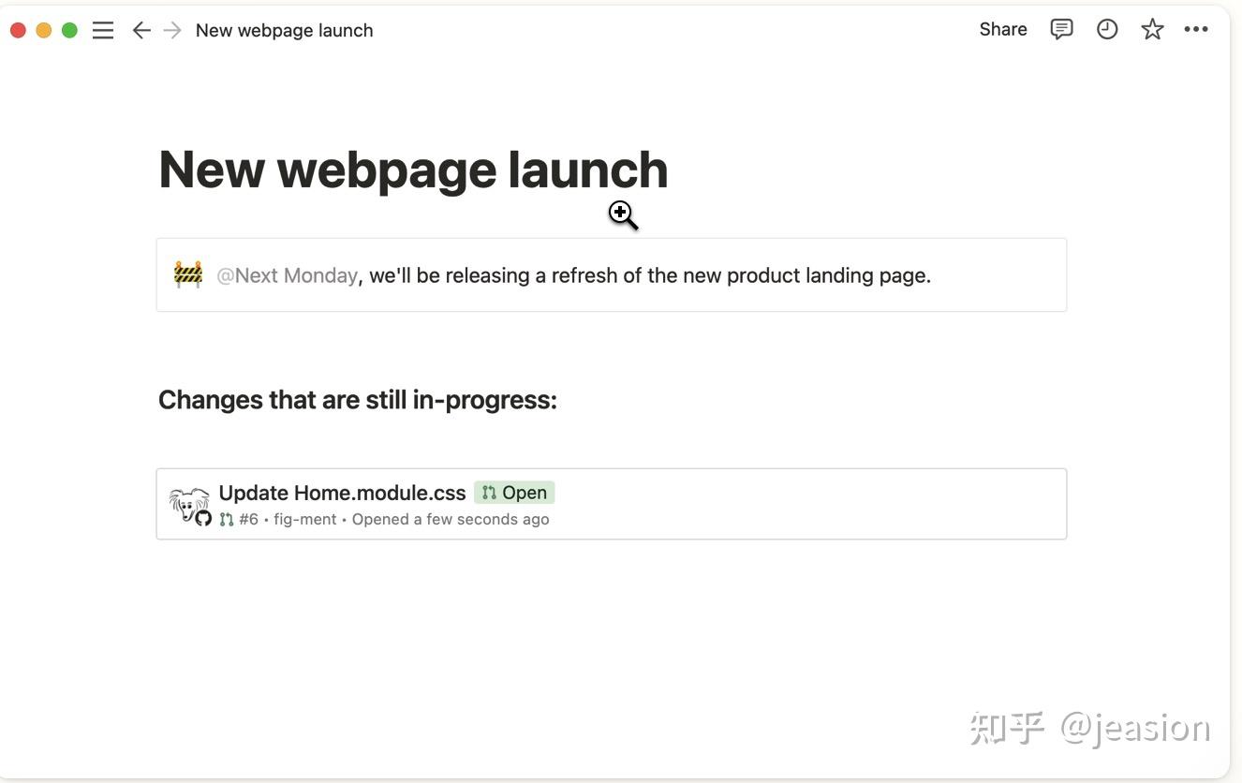1242x783 pixels.
Task: Click the Share button
Action: coord(1003,30)
